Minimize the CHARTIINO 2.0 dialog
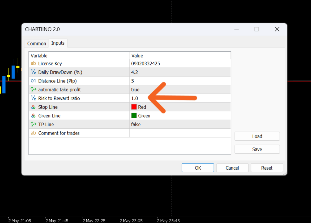Image resolution: width=311 pixels, height=223 pixels. click(x=236, y=29)
